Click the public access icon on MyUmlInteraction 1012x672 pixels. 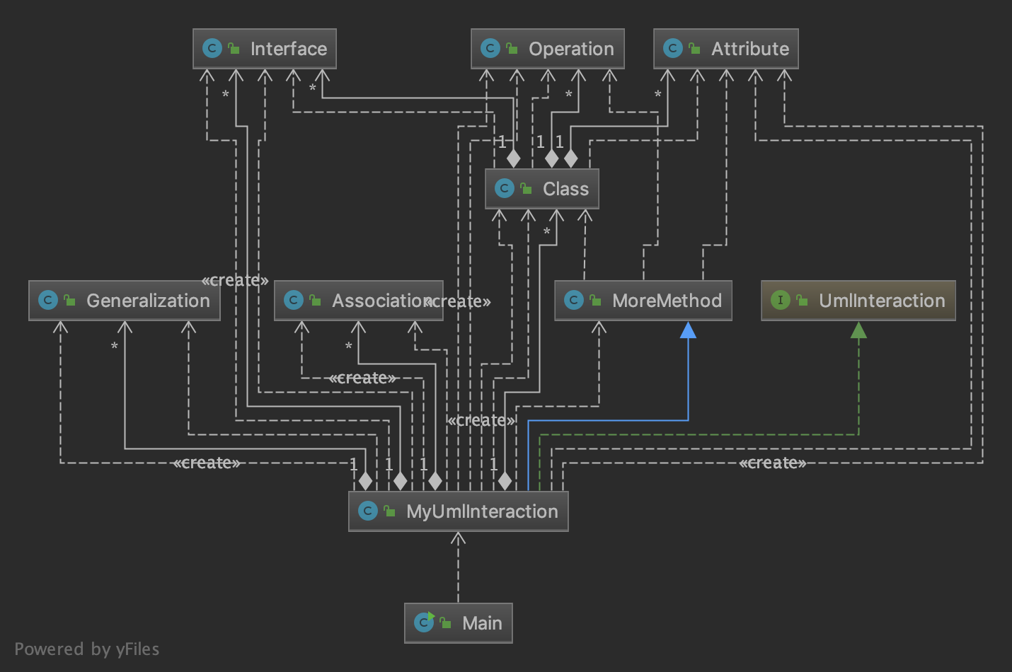tap(389, 511)
